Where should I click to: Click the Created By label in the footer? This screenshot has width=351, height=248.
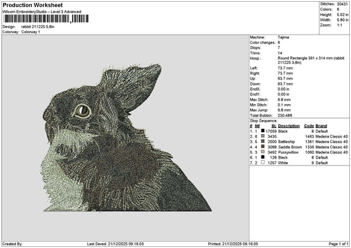(12, 244)
